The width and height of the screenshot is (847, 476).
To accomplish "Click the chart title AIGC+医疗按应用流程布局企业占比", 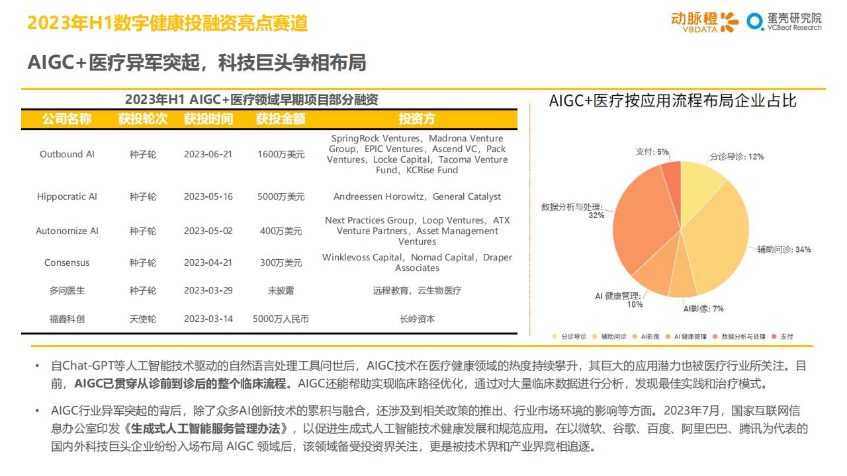I will (673, 100).
